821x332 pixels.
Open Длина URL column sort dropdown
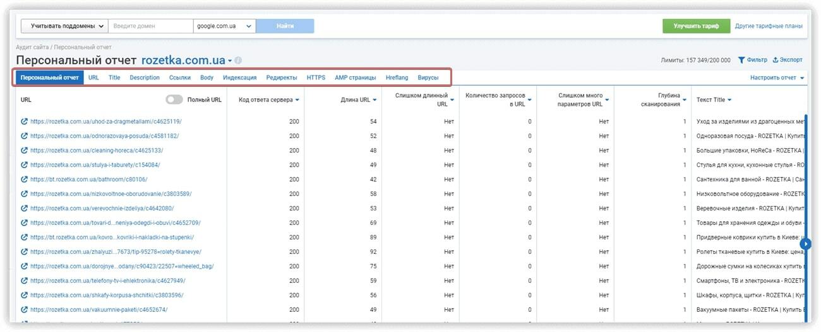click(x=375, y=100)
